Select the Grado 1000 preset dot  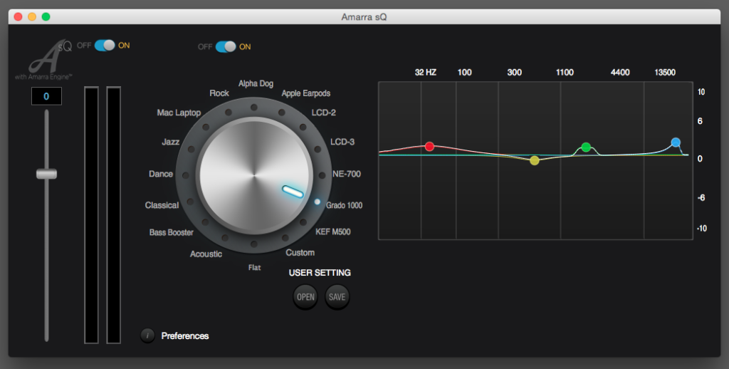click(318, 202)
